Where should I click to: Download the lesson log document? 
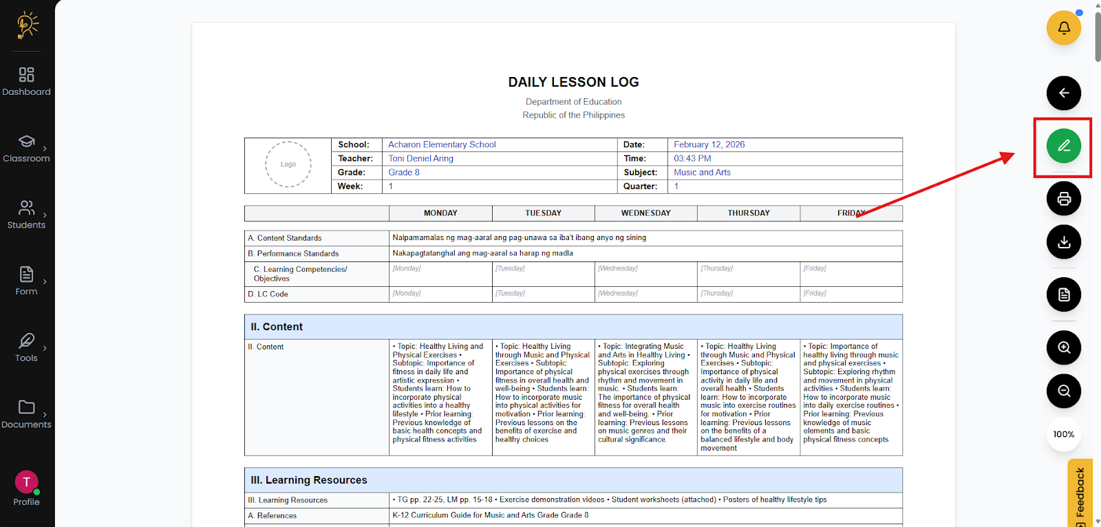click(1063, 242)
